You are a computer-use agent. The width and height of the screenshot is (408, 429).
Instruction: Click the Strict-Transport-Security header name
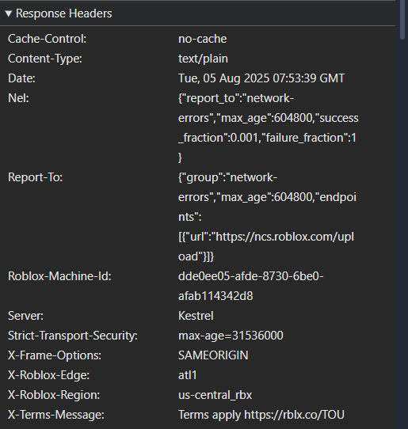pos(73,336)
